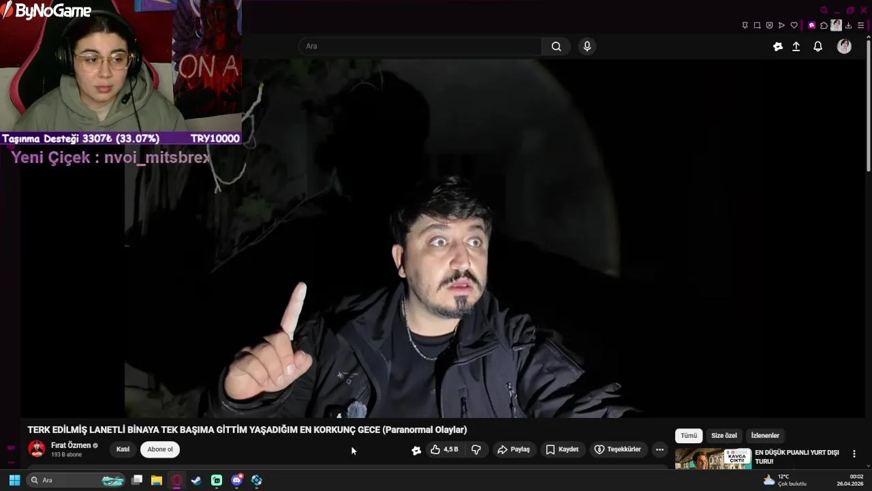Click the browser profile picture in toolbar

pyautogui.click(x=836, y=25)
